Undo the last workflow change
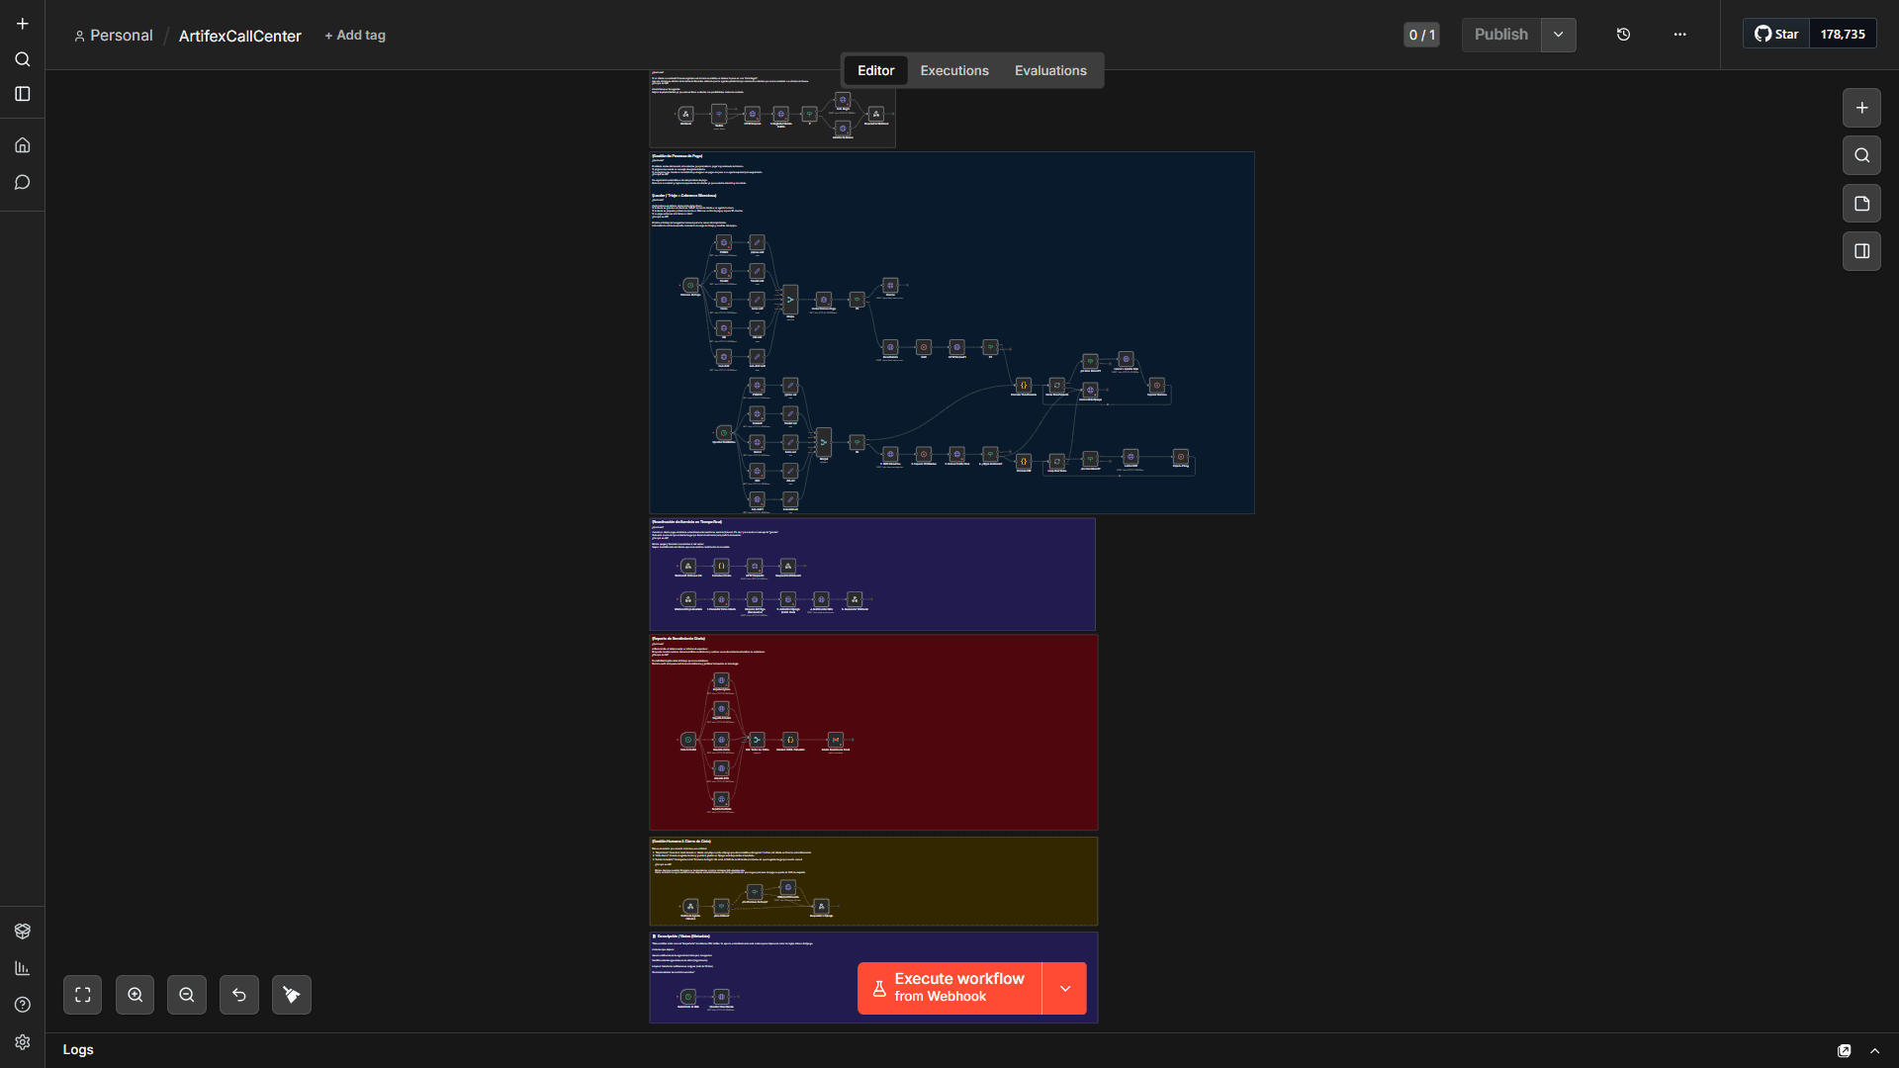 238,995
